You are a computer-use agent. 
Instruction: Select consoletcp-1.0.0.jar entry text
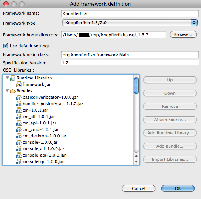coord(43,162)
